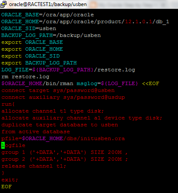Click the pfile=$ORACLE_HOME/dbs/initusben.ora line
The width and height of the screenshot is (178, 193).
(63, 138)
